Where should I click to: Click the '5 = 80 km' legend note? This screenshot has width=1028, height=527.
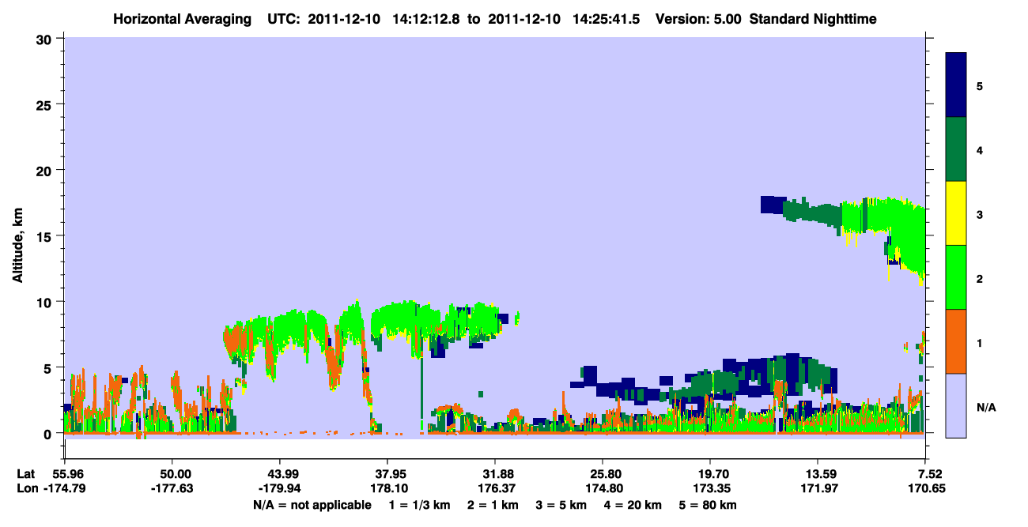[x=709, y=504]
